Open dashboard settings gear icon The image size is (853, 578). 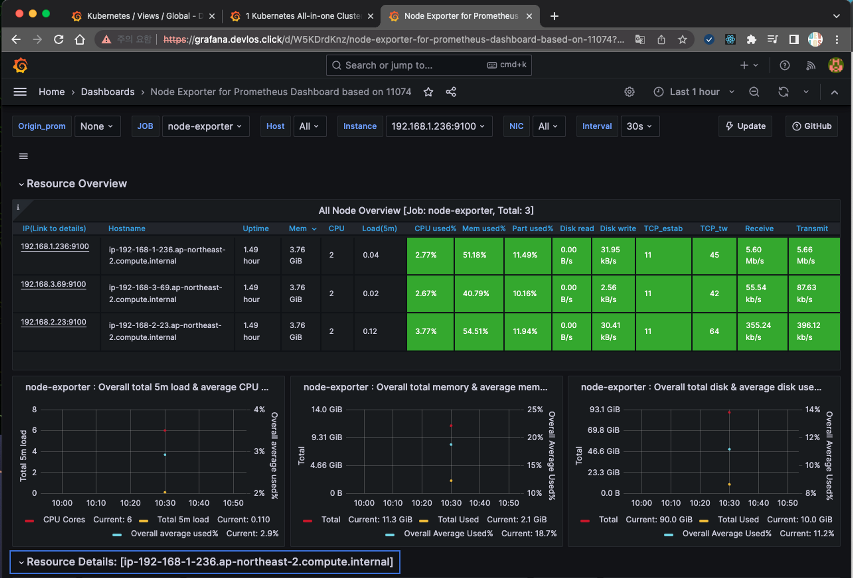[x=629, y=92]
